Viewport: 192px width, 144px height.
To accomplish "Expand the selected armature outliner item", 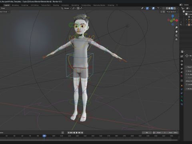I will point(186,25).
